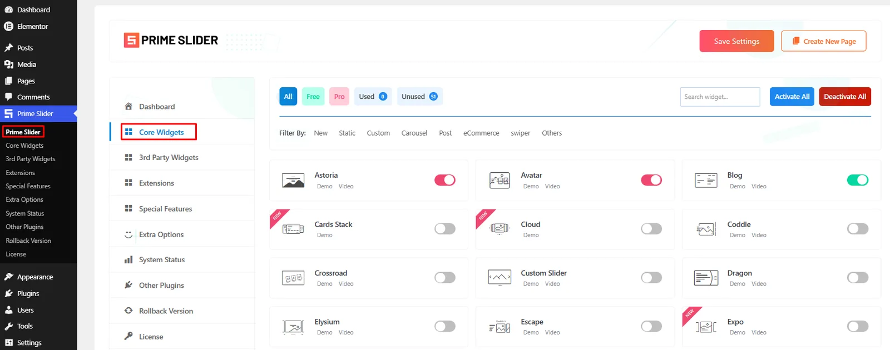Enable the Cards Stack widget toggle
This screenshot has height=350, width=890.
(x=445, y=229)
